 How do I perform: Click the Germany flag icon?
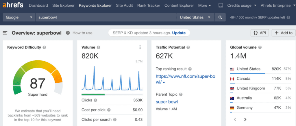[232, 108]
